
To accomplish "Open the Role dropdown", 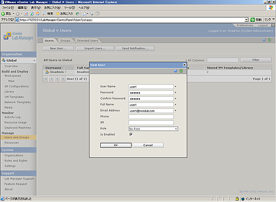I will coord(153,129).
